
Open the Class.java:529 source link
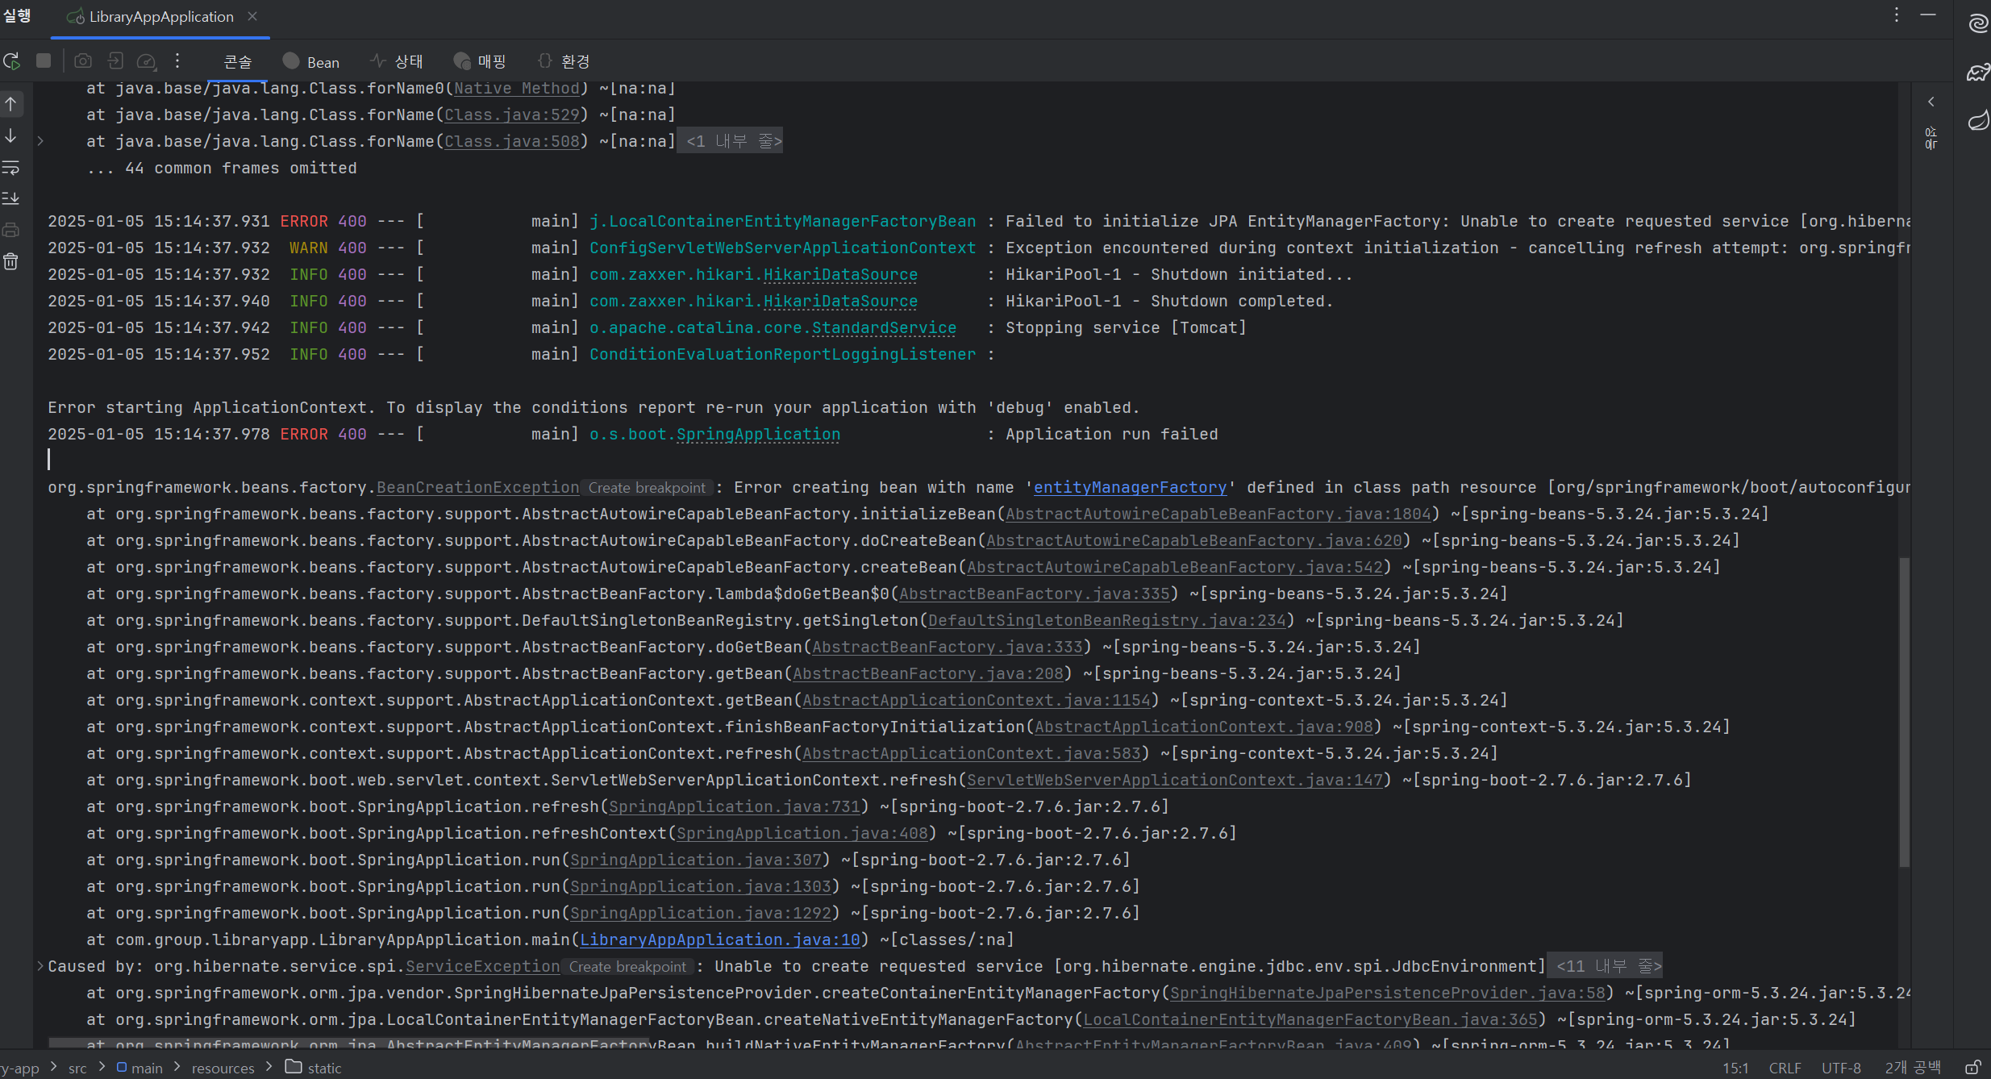pyautogui.click(x=512, y=115)
